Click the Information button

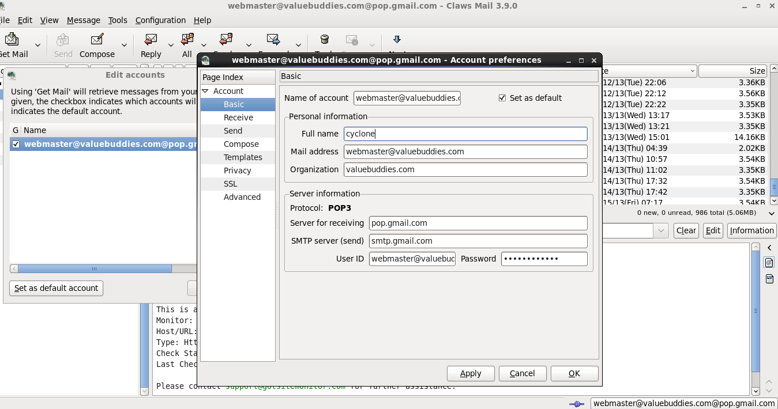point(751,230)
